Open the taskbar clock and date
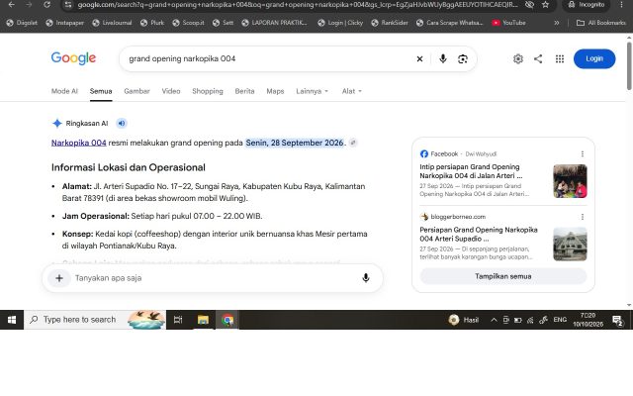The height and width of the screenshot is (396, 633). (x=588, y=320)
